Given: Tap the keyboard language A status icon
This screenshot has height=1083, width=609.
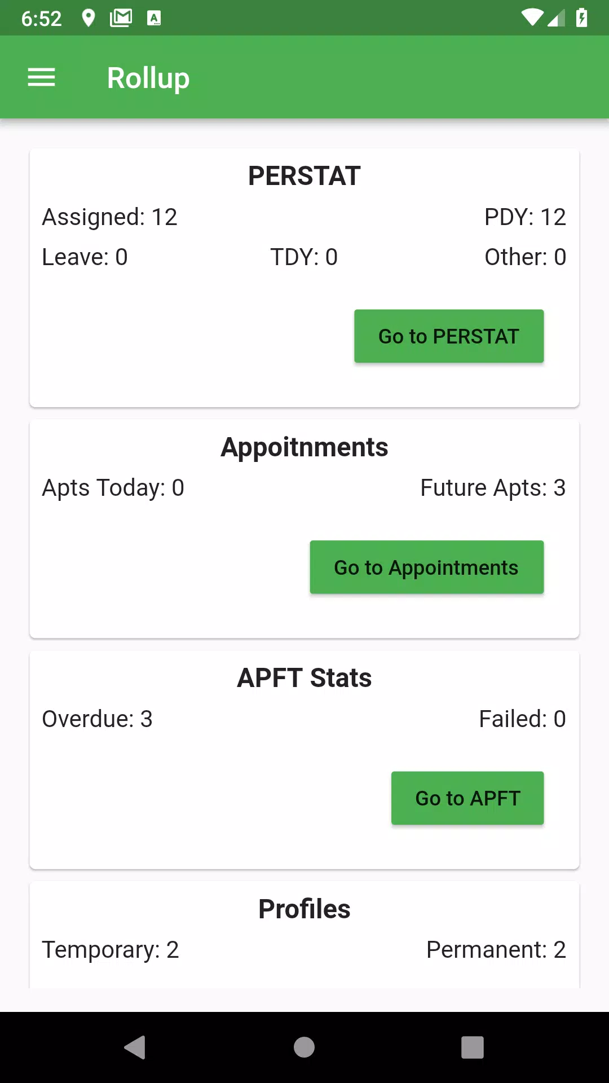Looking at the screenshot, I should pyautogui.click(x=154, y=18).
